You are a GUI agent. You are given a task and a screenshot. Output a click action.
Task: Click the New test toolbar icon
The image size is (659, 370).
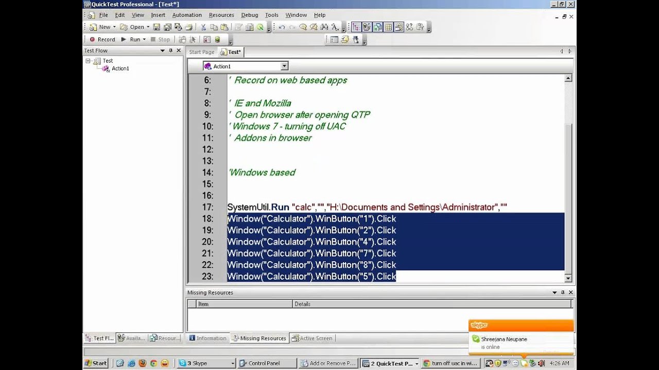93,27
